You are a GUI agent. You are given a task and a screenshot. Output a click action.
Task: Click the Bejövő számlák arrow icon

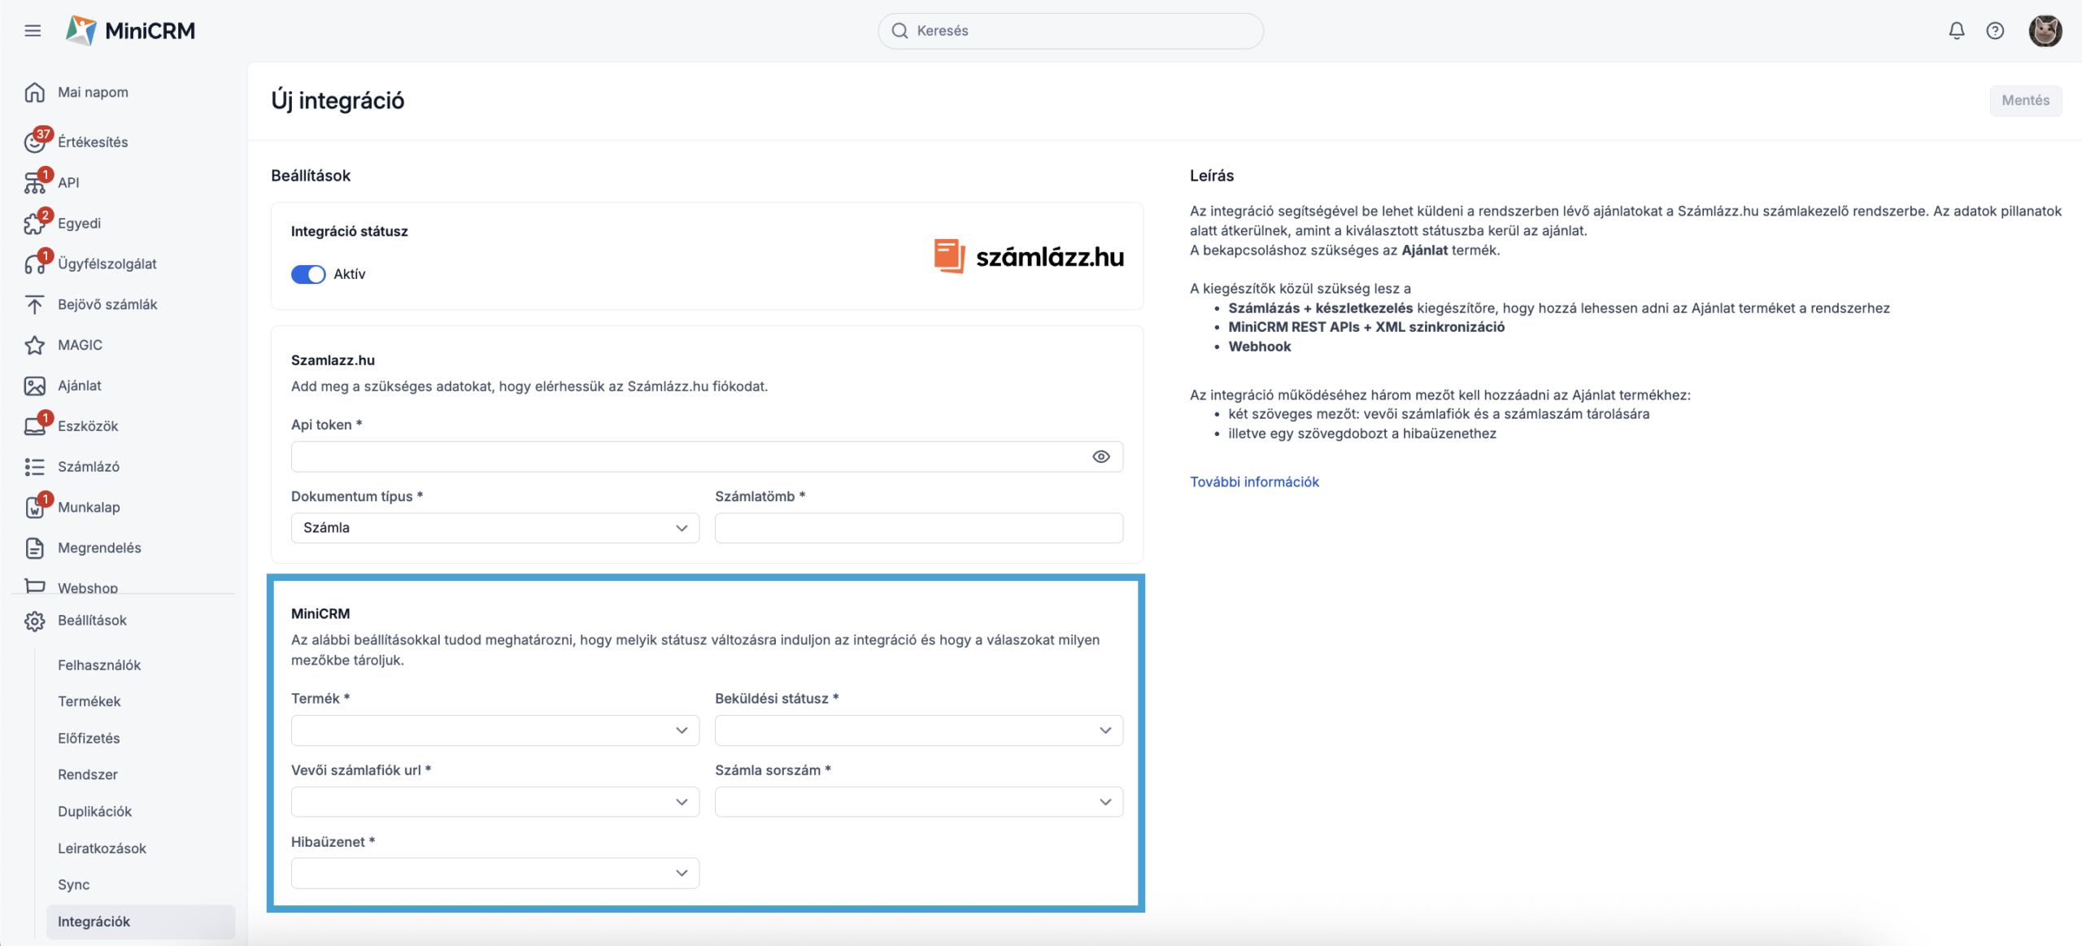34,305
